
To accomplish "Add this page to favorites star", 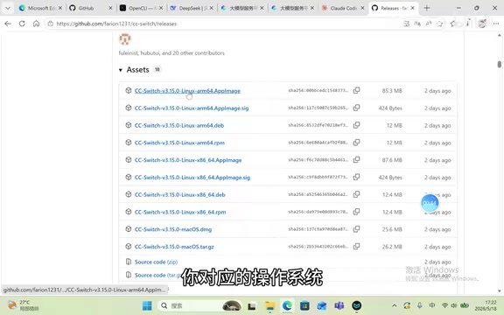I will coord(439,24).
